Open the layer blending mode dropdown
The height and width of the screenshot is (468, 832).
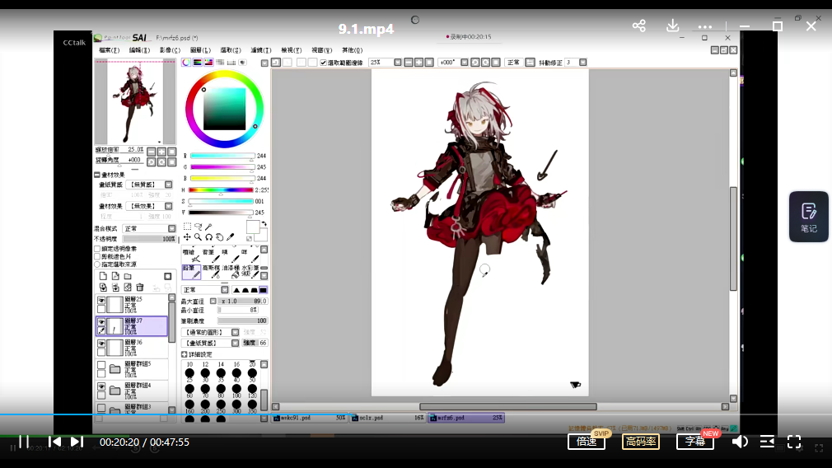click(172, 229)
